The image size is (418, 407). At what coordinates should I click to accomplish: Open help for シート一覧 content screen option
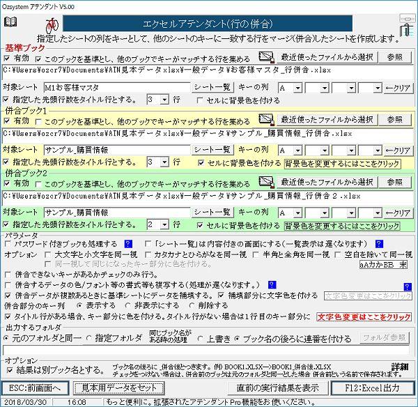coord(379,244)
